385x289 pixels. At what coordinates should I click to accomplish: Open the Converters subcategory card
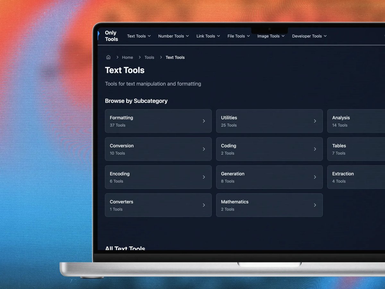pos(158,205)
